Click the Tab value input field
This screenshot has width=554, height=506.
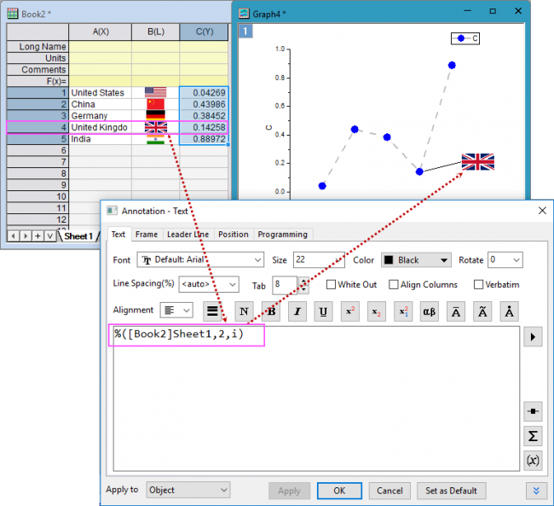[x=285, y=285]
